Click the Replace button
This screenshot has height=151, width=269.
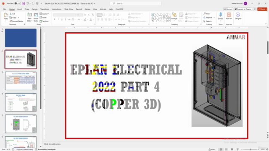pyautogui.click(x=208, y=18)
